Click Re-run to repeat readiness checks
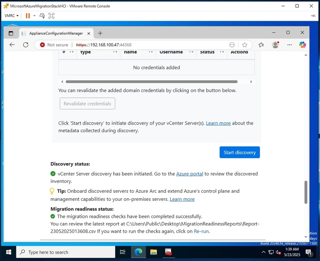This screenshot has width=320, height=261. (201, 231)
